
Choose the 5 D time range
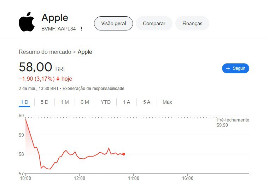(45, 102)
